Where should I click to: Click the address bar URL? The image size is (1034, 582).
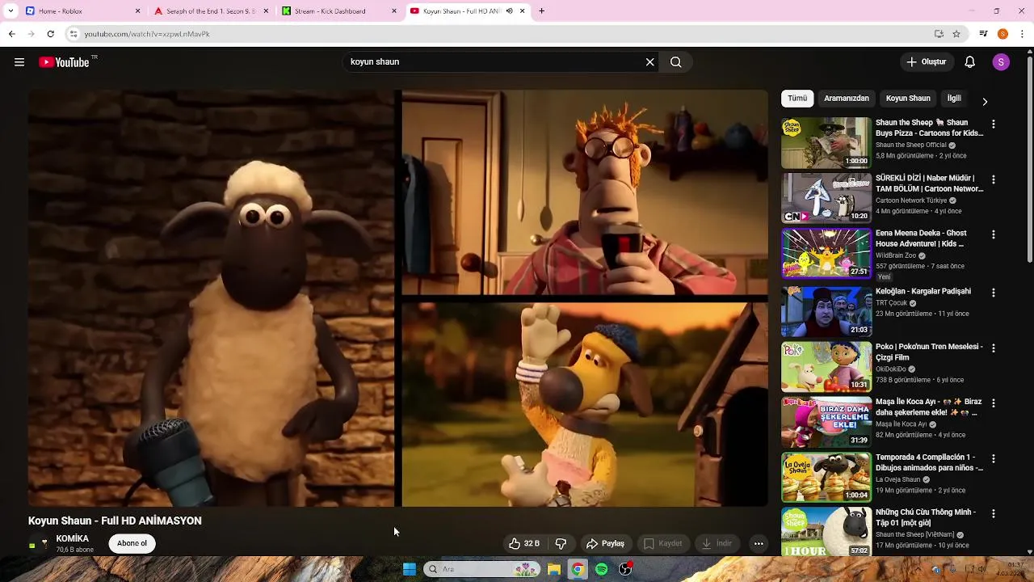[x=147, y=34]
